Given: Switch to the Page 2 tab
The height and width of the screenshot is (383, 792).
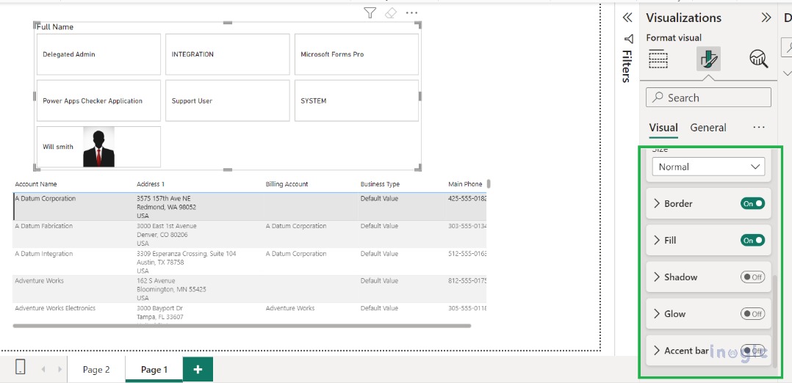Looking at the screenshot, I should (x=96, y=370).
